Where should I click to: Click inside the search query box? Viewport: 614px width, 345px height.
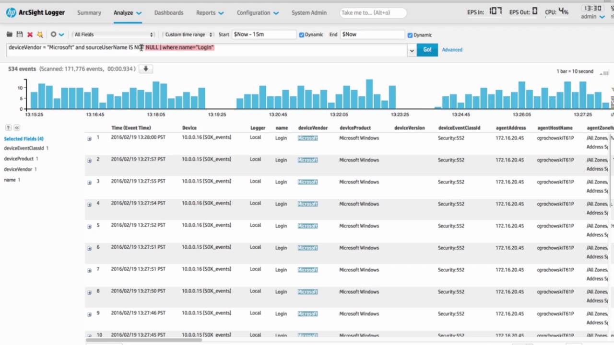(x=207, y=50)
